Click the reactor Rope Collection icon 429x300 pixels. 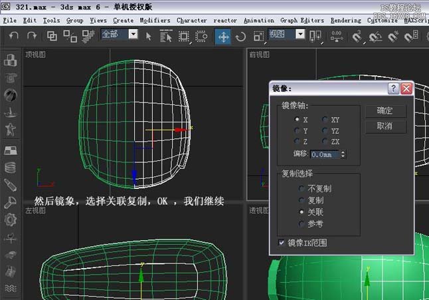(11, 112)
